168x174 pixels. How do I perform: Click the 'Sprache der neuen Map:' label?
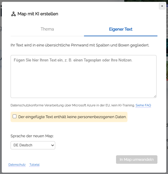coord(32,136)
